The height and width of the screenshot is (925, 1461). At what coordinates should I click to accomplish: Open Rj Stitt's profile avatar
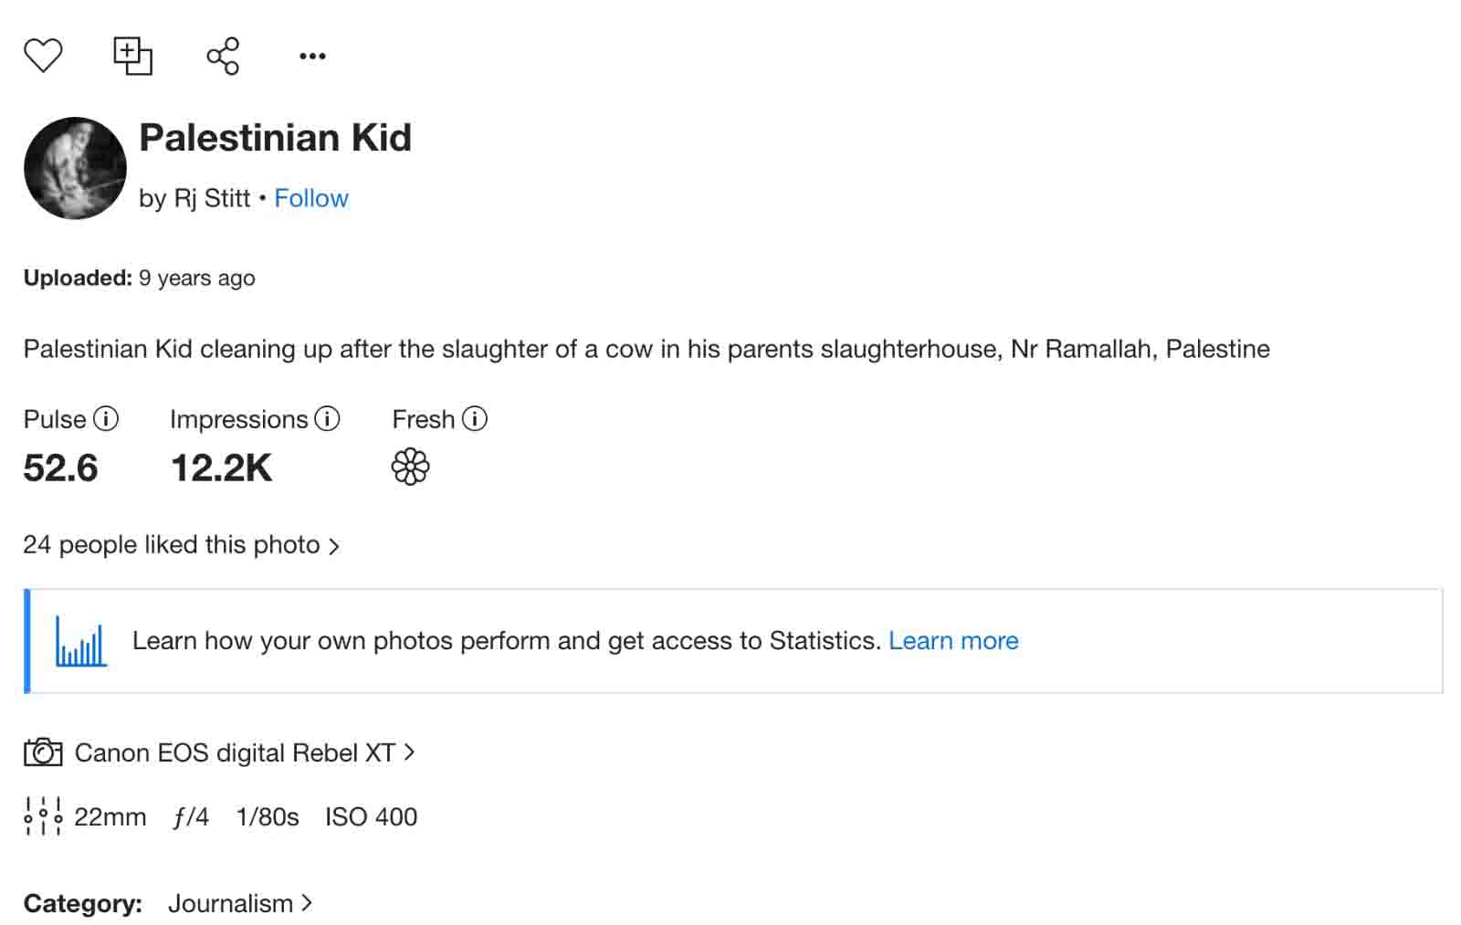(75, 168)
